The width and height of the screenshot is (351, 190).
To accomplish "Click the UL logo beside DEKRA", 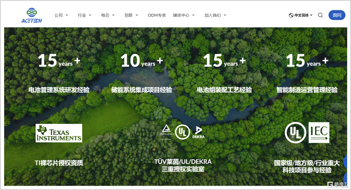I will (x=183, y=132).
